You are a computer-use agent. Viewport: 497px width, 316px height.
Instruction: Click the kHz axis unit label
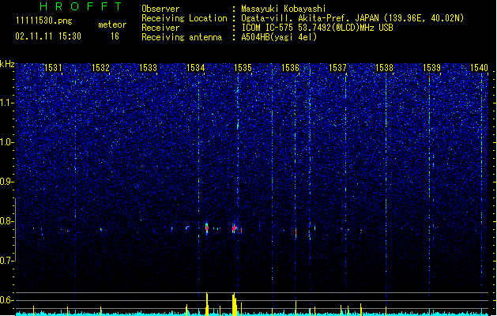click(7, 64)
